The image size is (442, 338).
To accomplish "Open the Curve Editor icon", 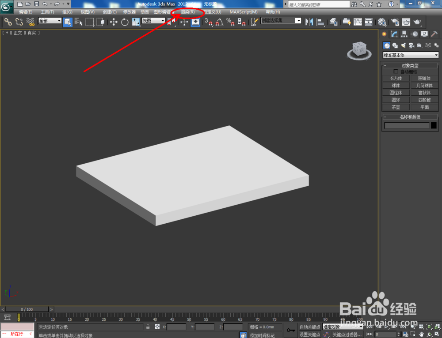I will 358,22.
